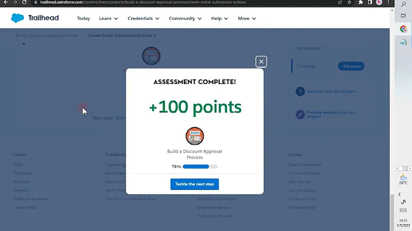Open Trailhead Store footer link
The width and height of the screenshot is (412, 231).
302,199
